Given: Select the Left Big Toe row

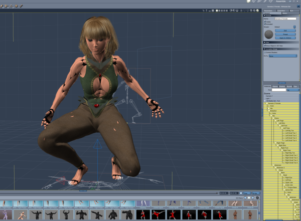Looking at the screenshot, I should pyautogui.click(x=281, y=130).
